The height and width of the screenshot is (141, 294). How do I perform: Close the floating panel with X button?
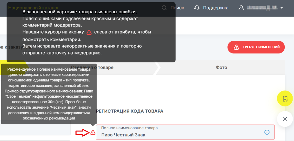(285, 119)
